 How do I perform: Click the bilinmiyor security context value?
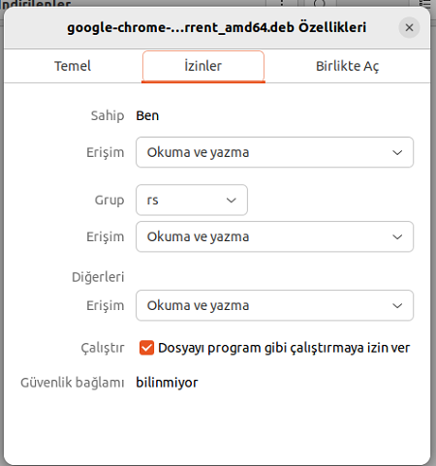[167, 383]
